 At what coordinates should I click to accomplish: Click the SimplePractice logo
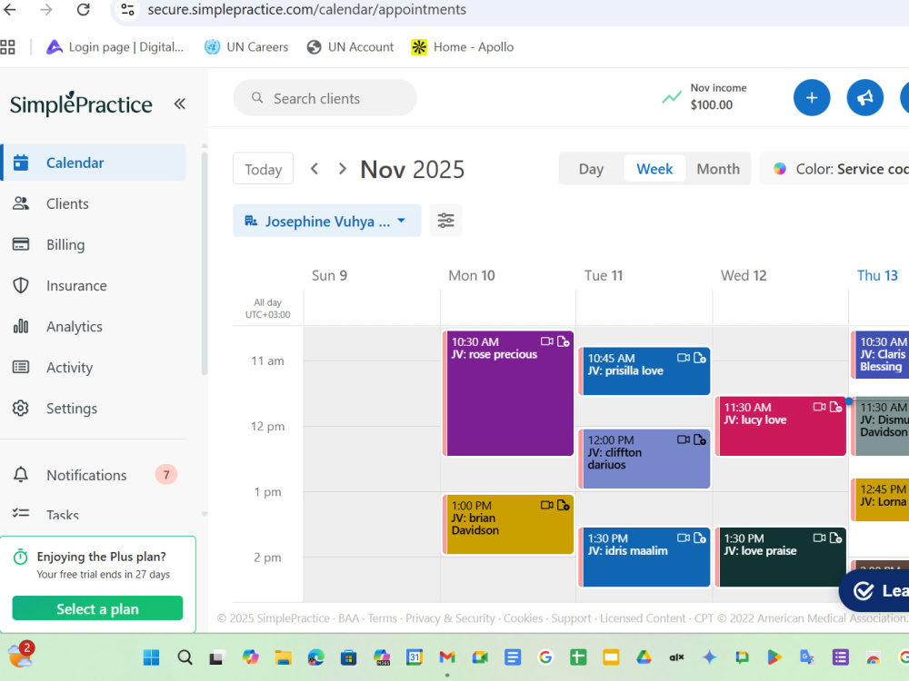(x=81, y=104)
